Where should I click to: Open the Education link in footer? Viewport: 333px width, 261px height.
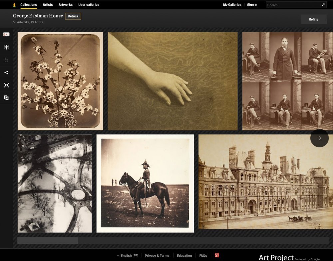[x=184, y=255]
